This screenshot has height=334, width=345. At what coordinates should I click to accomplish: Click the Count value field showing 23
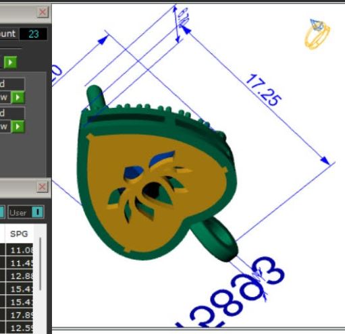pyautogui.click(x=33, y=34)
